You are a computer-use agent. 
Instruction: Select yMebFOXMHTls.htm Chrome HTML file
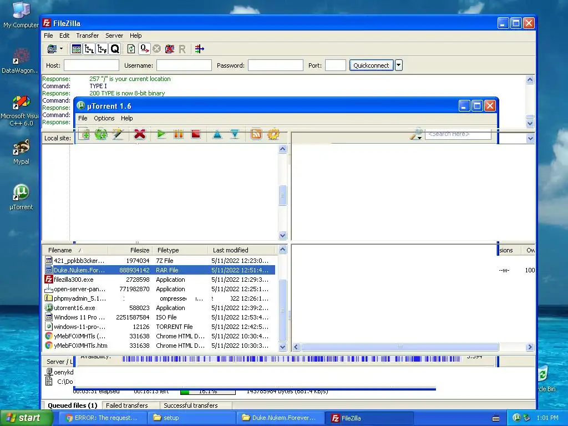tap(159, 346)
